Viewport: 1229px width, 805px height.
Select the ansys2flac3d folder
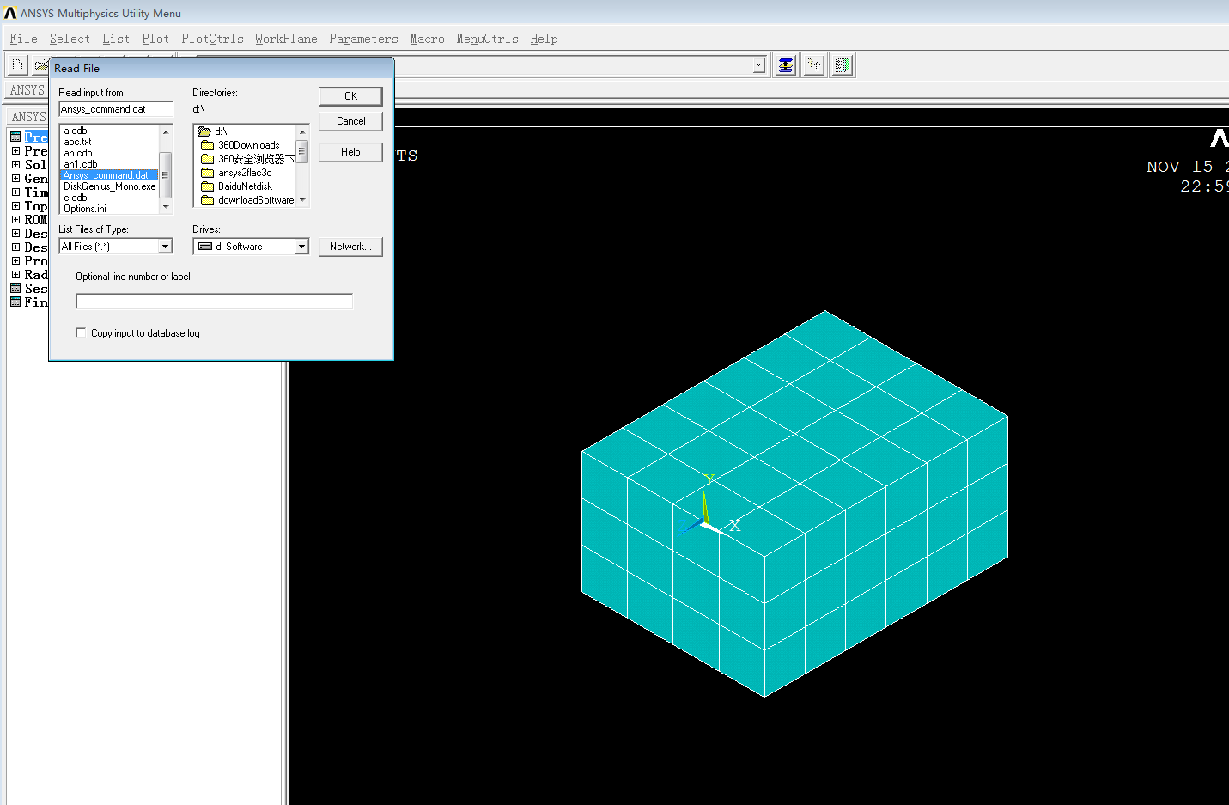[x=245, y=173]
